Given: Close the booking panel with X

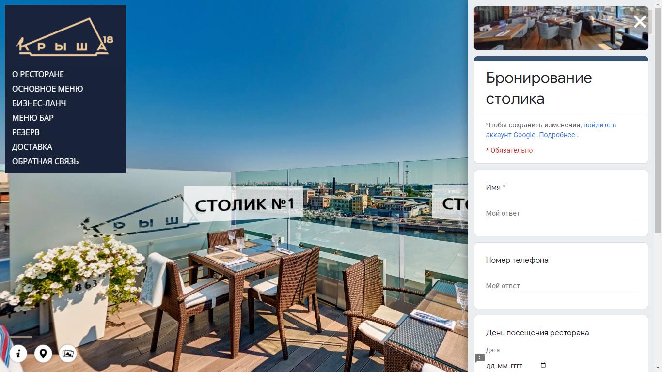Looking at the screenshot, I should pos(640,21).
